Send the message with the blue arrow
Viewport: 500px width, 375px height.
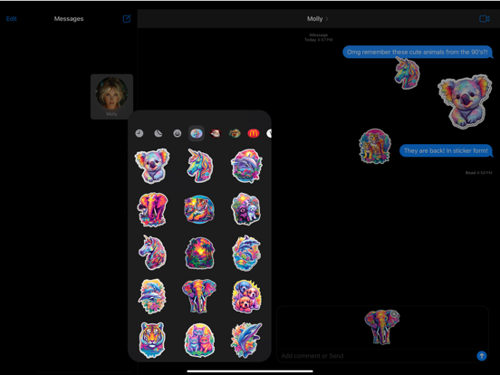[482, 356]
